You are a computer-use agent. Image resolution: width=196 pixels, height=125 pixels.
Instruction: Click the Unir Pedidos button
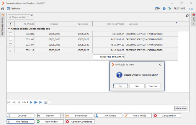[x=20, y=122]
